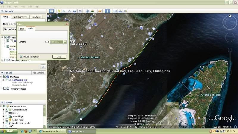Click the third quick launch icon
Screen dimensions: 238x134
coord(30,131)
